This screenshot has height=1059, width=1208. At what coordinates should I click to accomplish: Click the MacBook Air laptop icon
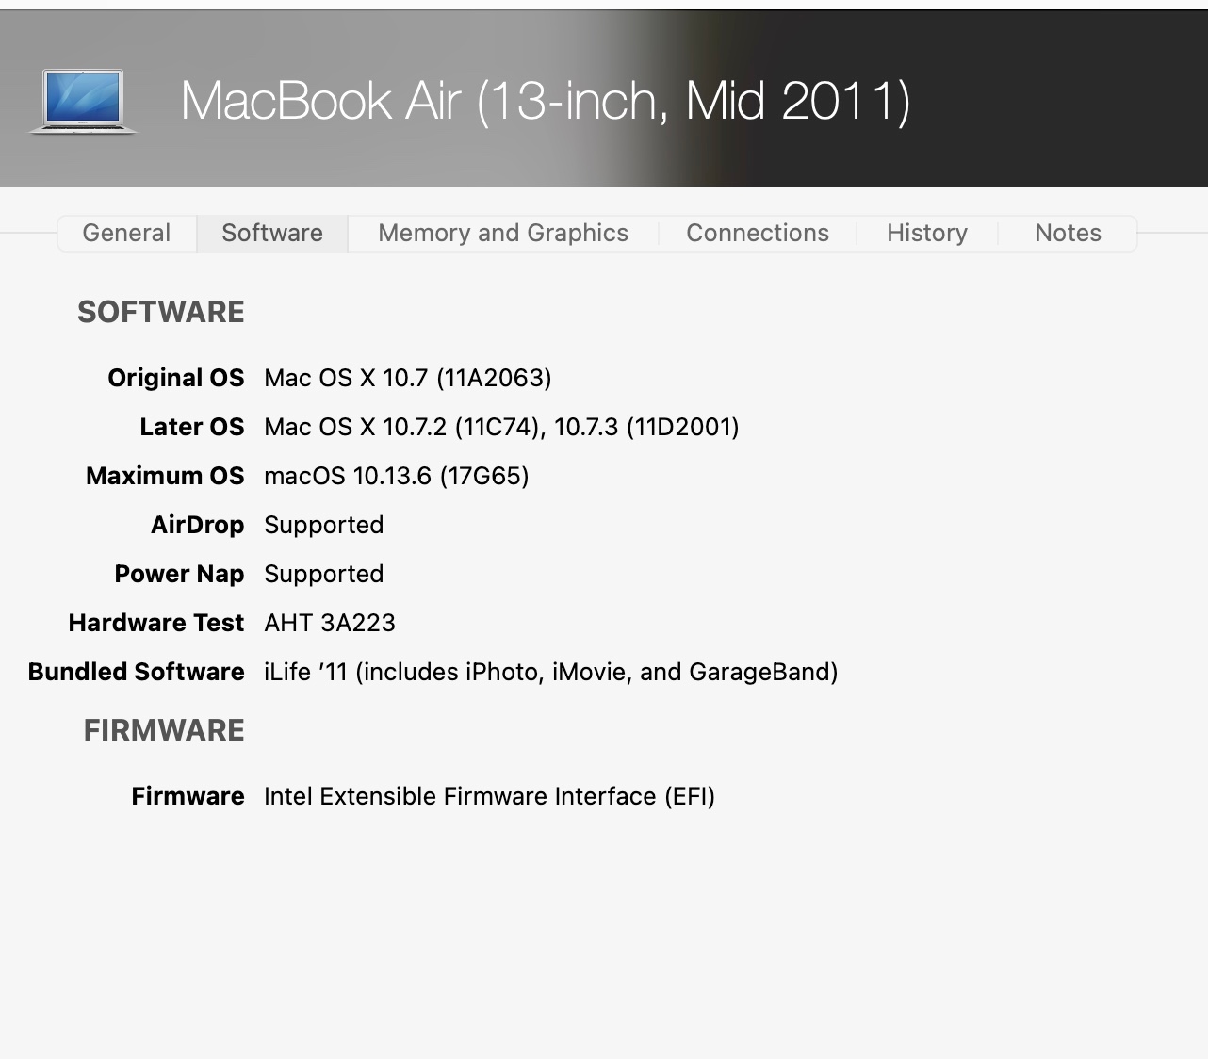(83, 101)
